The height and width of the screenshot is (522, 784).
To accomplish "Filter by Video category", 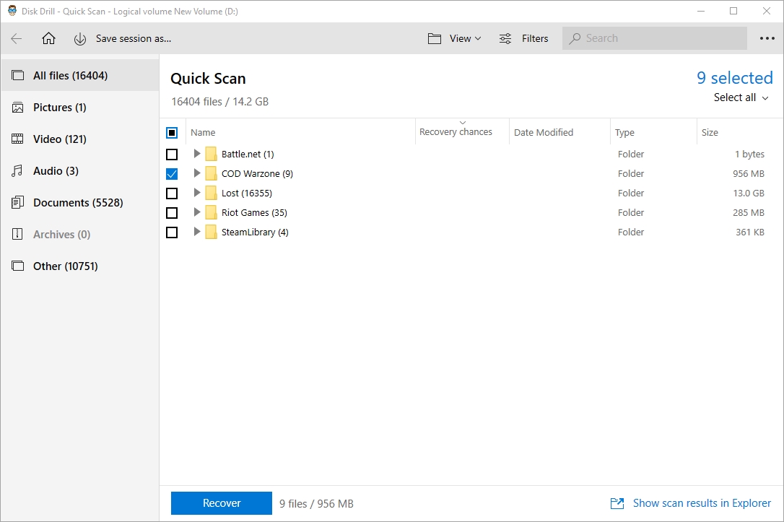I will (80, 139).
